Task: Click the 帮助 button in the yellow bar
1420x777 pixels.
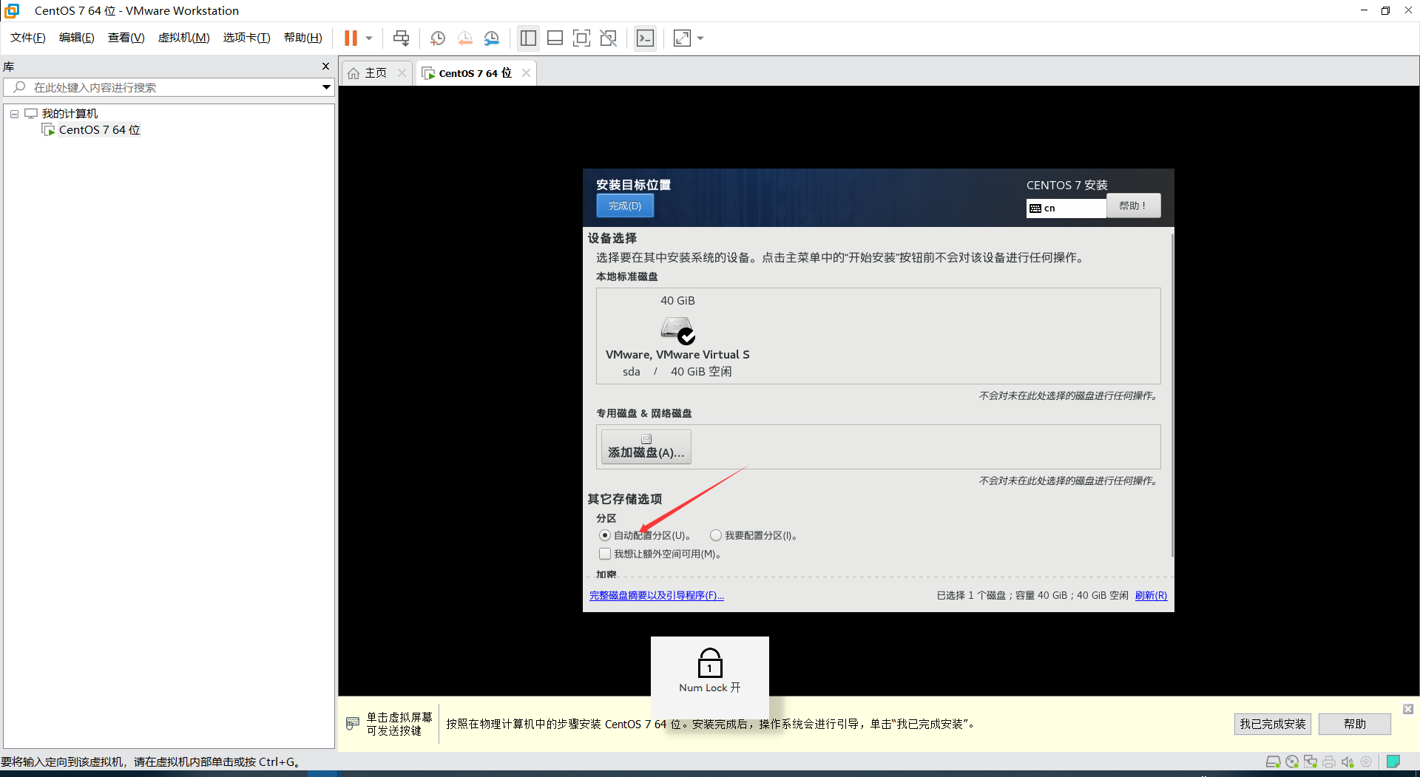Action: point(1355,724)
